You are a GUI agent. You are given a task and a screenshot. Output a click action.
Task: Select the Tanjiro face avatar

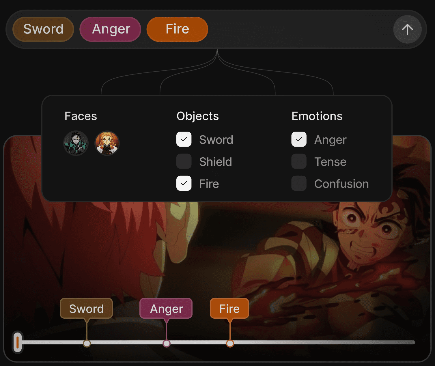pos(76,143)
